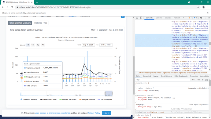
Task: Click the new style rule plus icon
Action: pyautogui.click(x=203, y=80)
